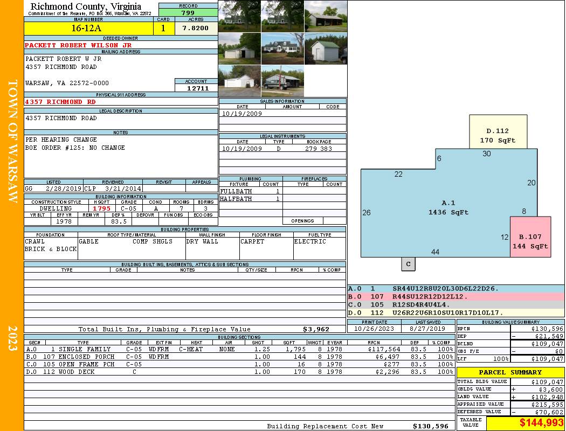Select the pink B.107 144 SqFt sketch section

530,237
